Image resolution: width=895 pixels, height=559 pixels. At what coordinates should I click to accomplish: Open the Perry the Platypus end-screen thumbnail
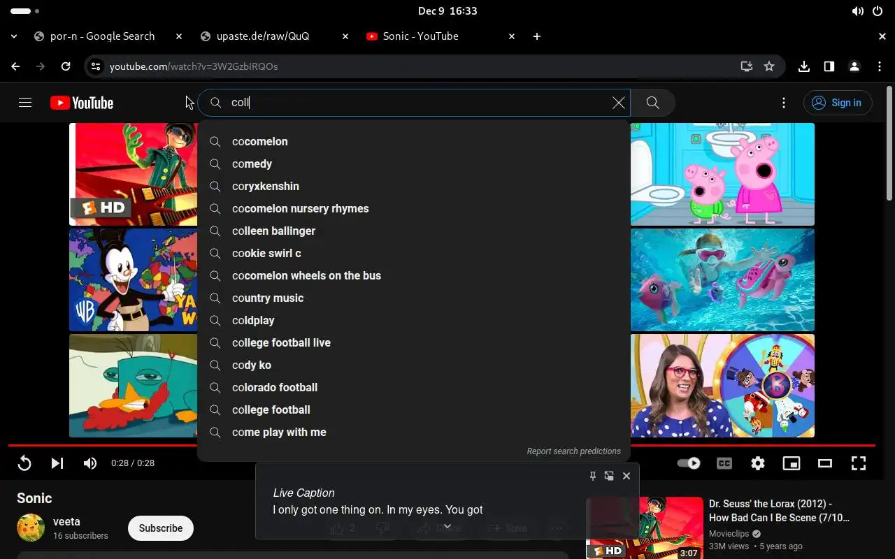(134, 385)
